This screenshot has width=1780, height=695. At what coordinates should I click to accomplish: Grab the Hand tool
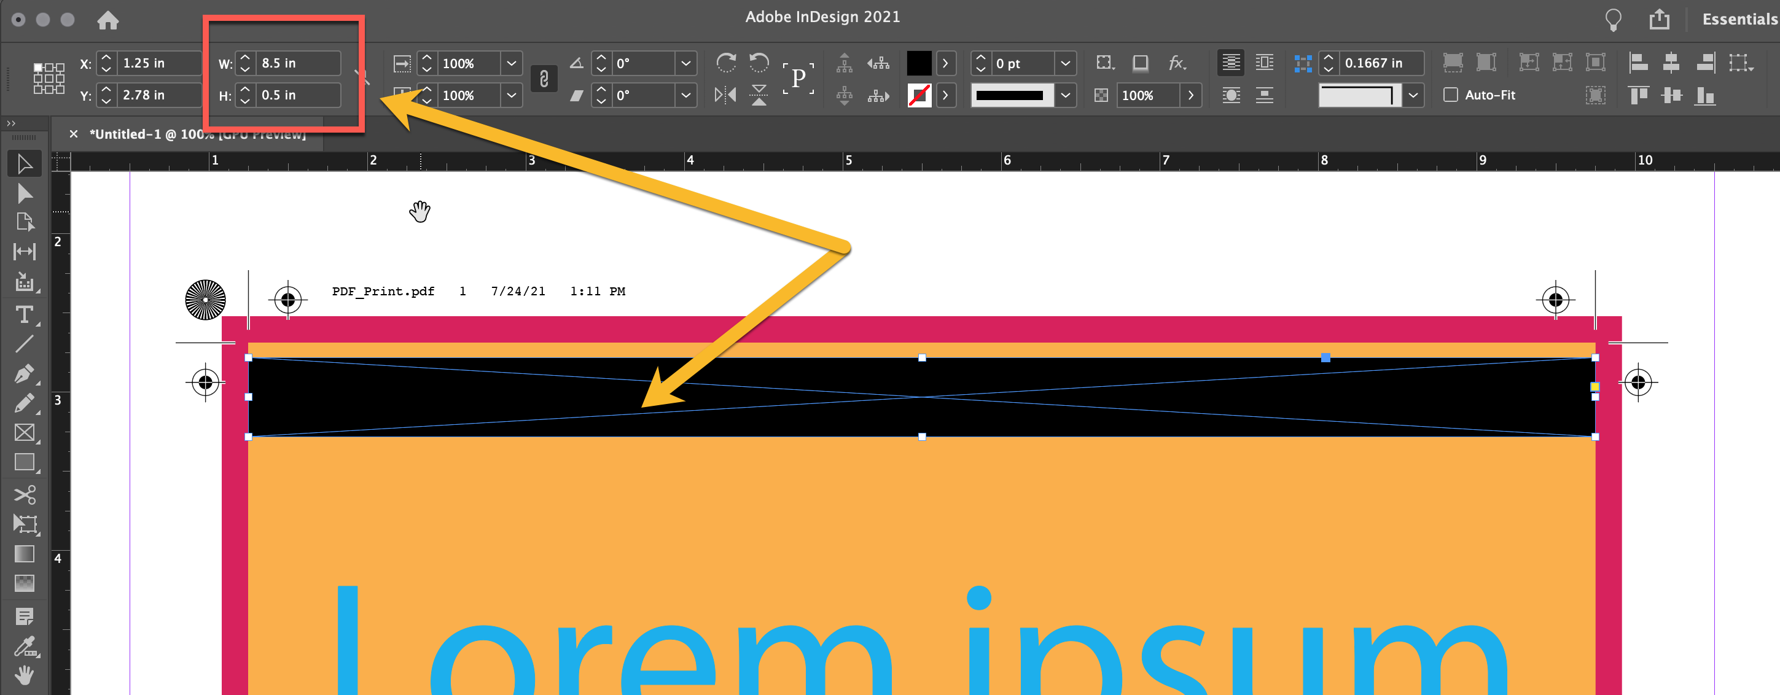point(25,675)
